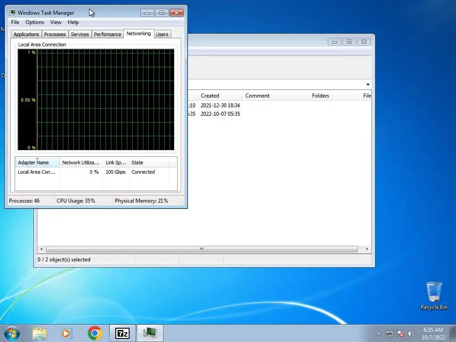Click Task Manager taskbar button
This screenshot has width=456, height=342.
[x=150, y=333]
